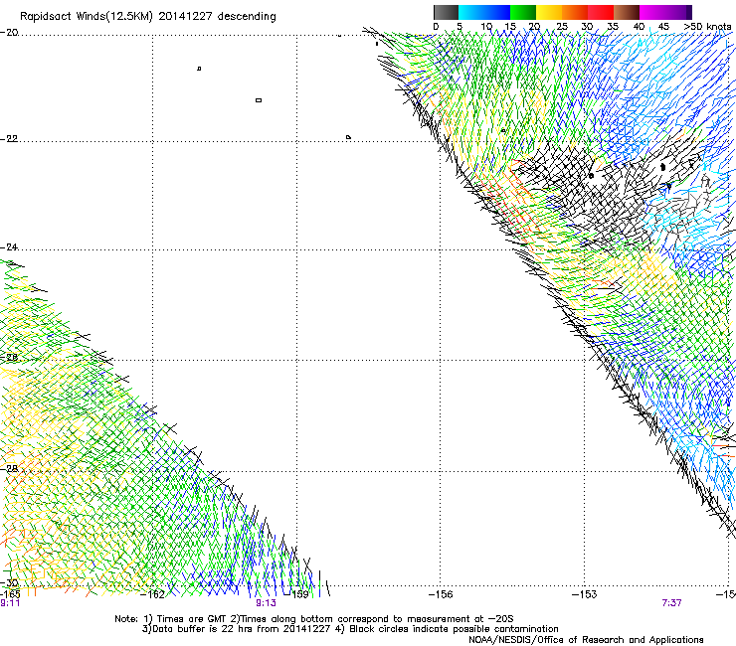Click the '-30' latitude axis label
The image size is (736, 646).
click(9, 582)
